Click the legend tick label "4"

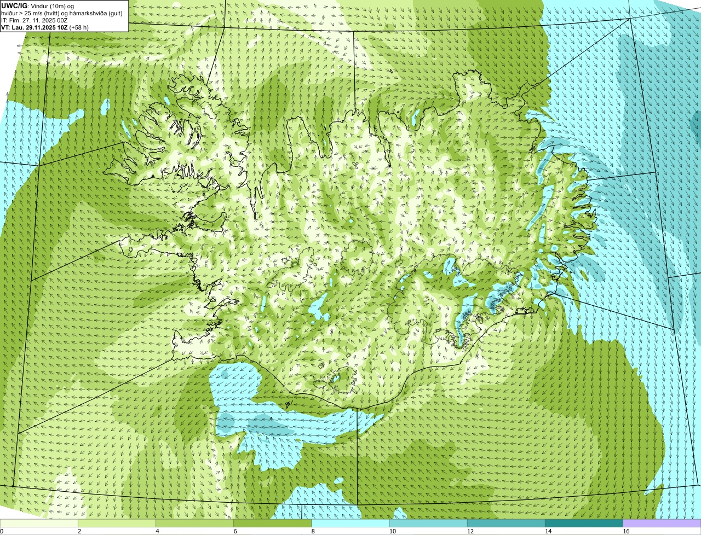(157, 531)
